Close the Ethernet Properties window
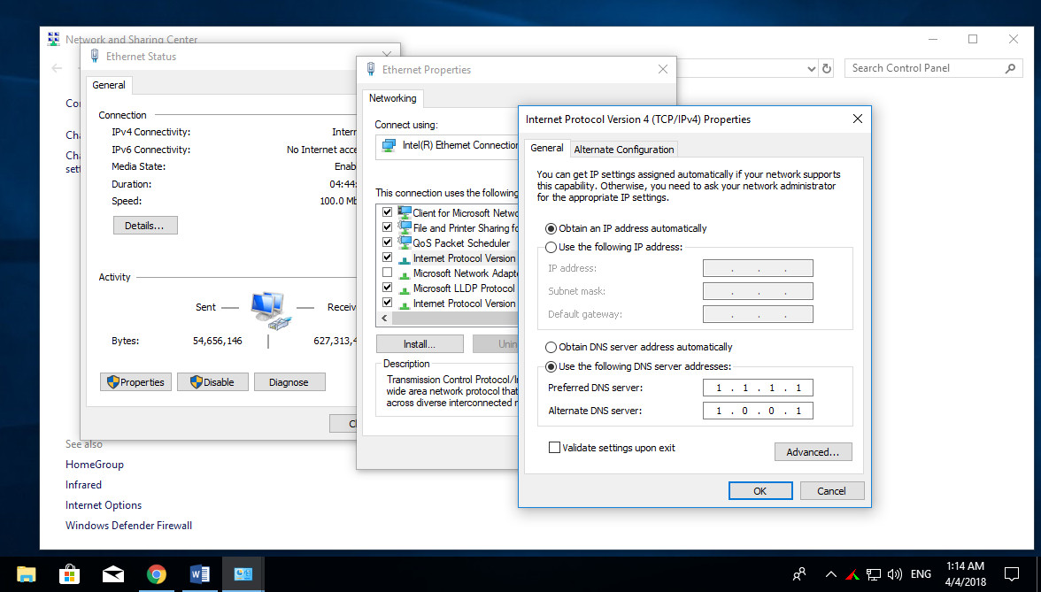 (x=662, y=69)
